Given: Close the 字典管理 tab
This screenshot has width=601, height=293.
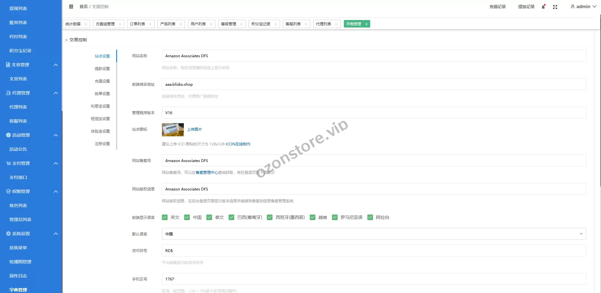Looking at the screenshot, I should point(366,24).
